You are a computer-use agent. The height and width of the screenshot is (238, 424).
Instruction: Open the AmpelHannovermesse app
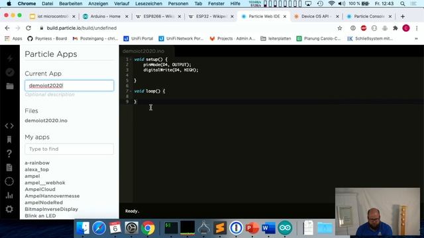pos(52,196)
